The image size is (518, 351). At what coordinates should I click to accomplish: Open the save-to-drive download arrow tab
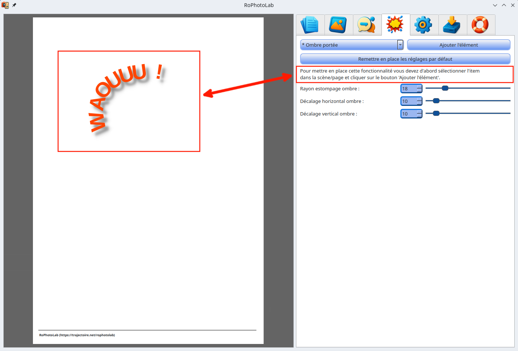(453, 25)
